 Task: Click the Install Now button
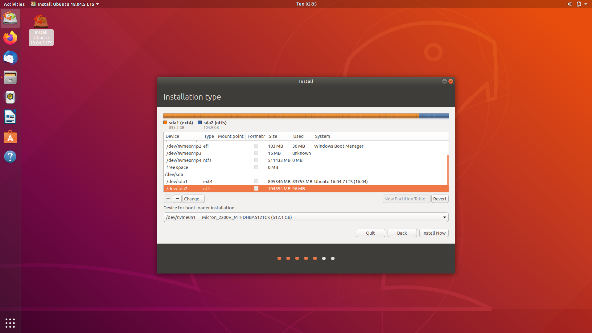434,233
